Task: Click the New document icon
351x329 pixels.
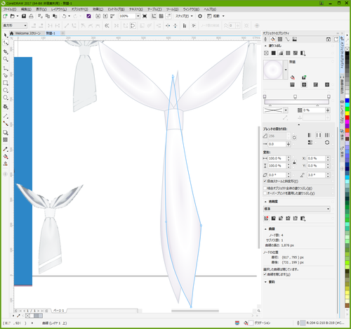Action: [5, 16]
